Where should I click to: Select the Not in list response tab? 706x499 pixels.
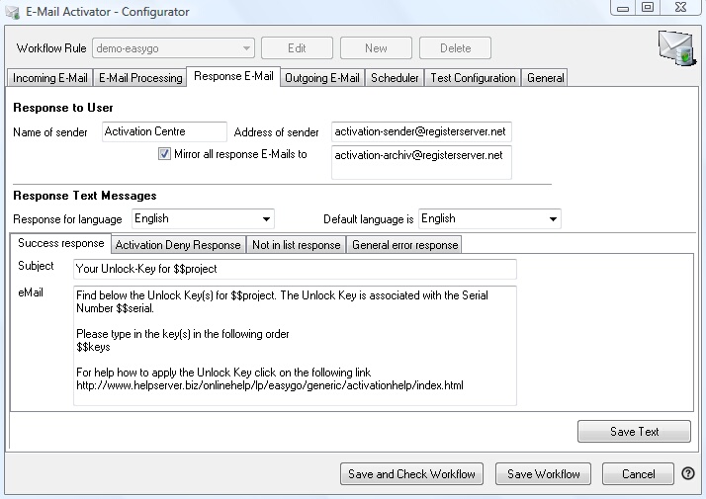click(296, 245)
